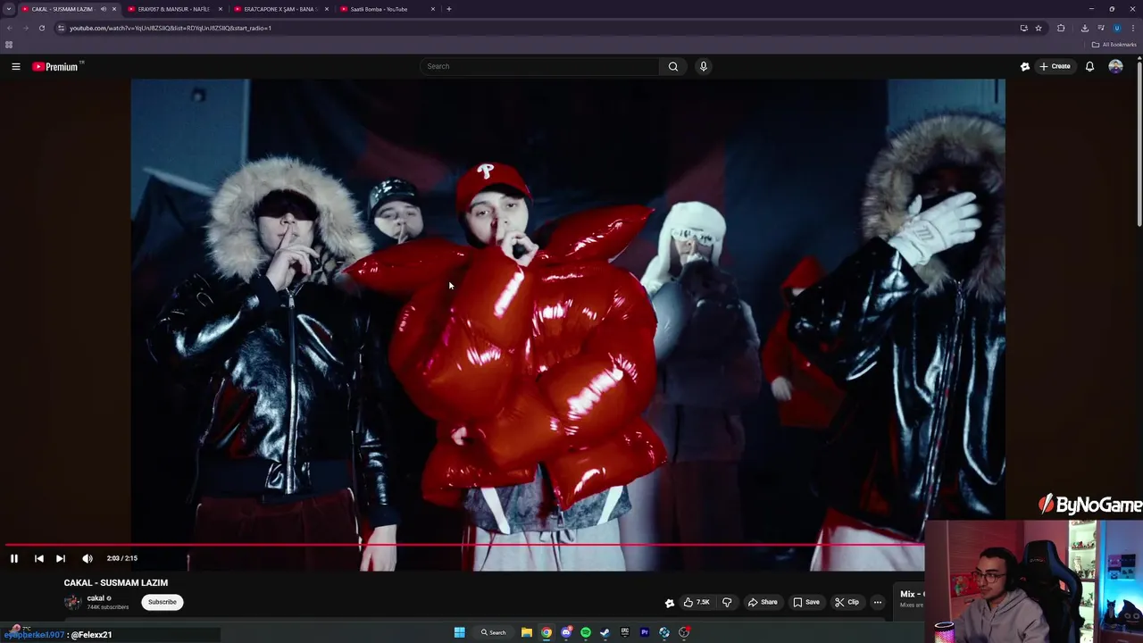Share the video
Screen dimensions: 1143x643
tap(763, 602)
